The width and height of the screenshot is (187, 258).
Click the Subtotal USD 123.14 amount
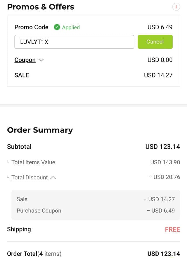(162, 147)
